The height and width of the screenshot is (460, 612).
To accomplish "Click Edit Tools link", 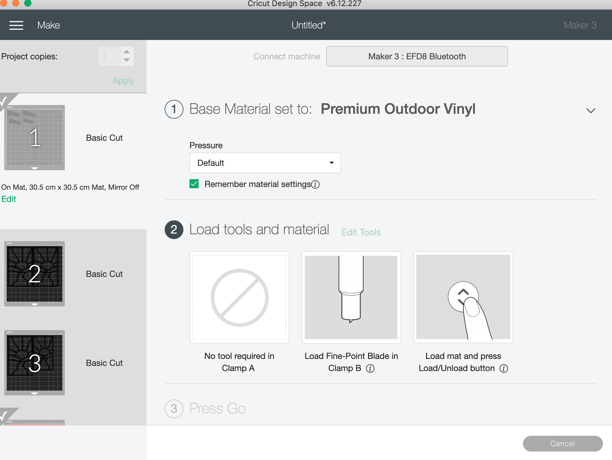I will [361, 232].
